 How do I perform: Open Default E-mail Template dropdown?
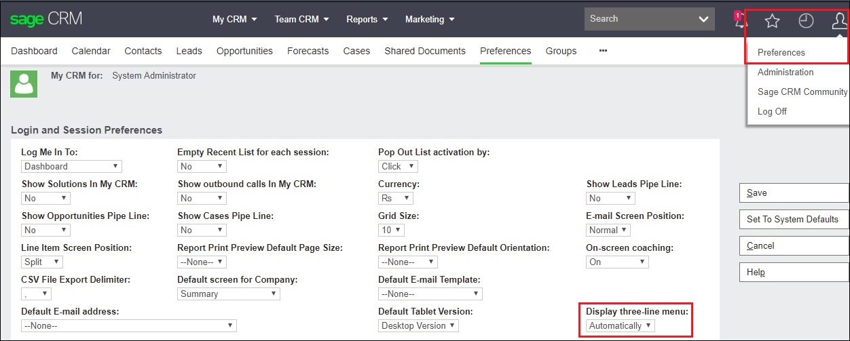click(x=430, y=294)
